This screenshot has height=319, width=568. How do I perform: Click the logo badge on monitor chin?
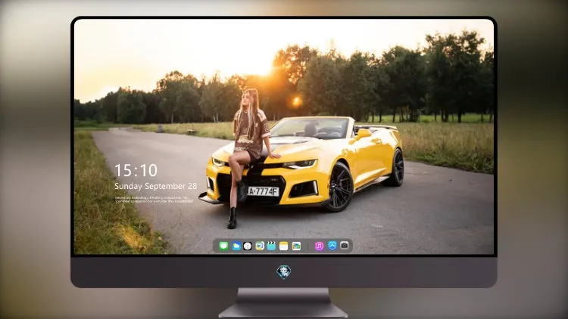284,272
